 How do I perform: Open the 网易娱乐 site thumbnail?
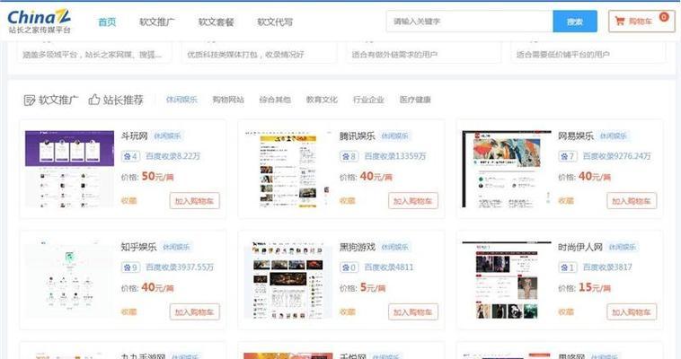coord(507,169)
